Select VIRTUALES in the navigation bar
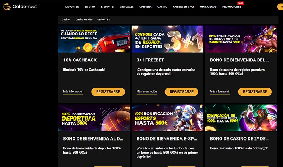 [x=127, y=7]
